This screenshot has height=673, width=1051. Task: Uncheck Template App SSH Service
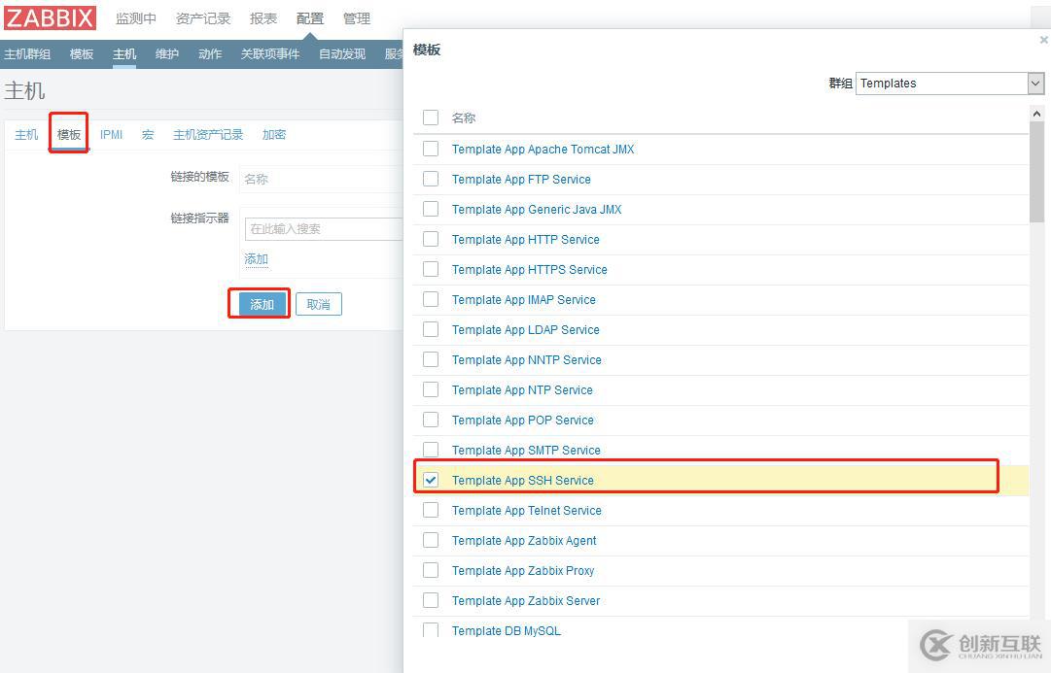[x=431, y=479]
